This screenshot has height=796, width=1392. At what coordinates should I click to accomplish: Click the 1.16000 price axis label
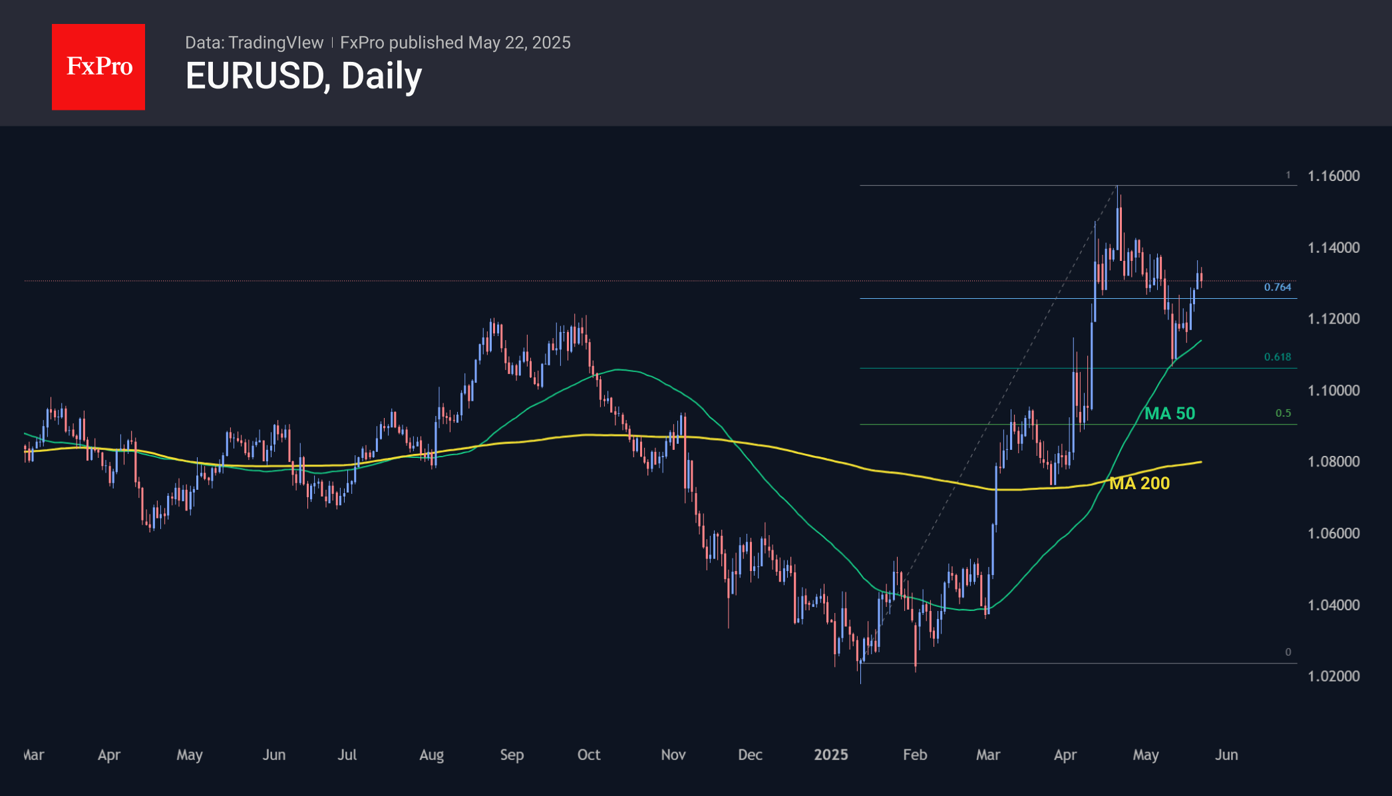(1333, 176)
